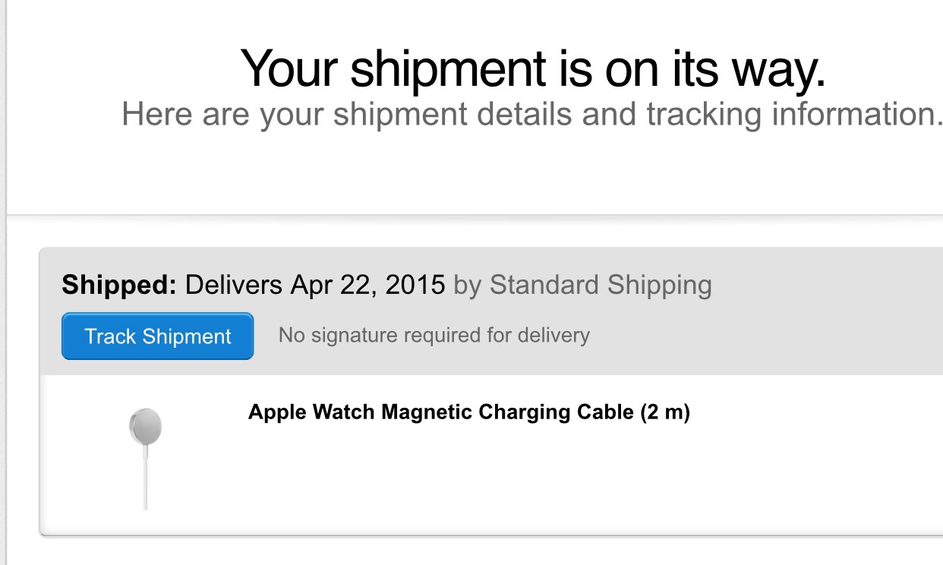Click the shipment details and tracking information subheading
943x565 pixels.
click(x=532, y=114)
